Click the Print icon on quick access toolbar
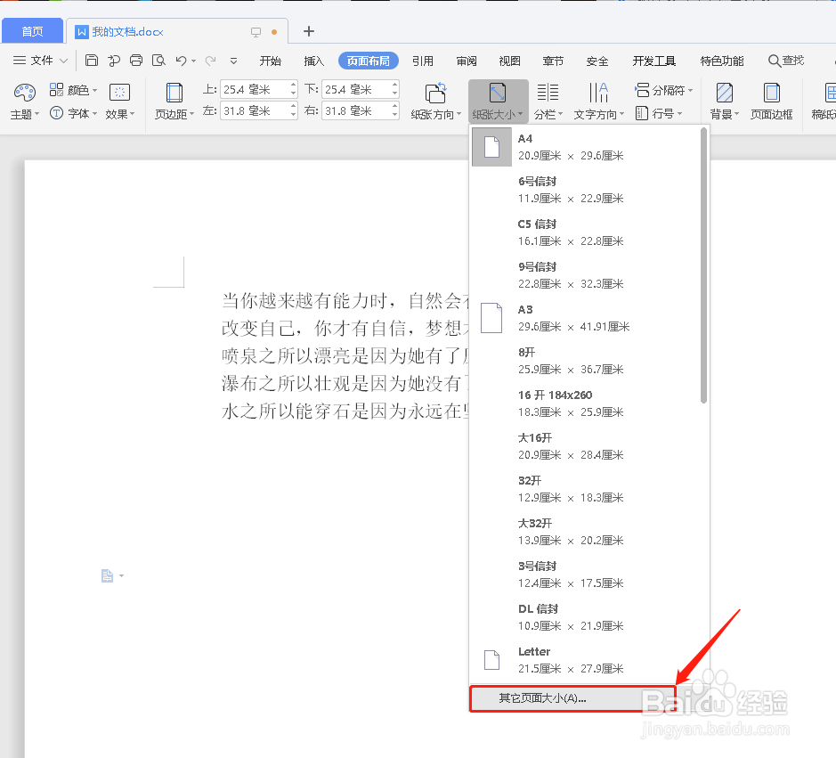This screenshot has width=836, height=758. (x=135, y=60)
